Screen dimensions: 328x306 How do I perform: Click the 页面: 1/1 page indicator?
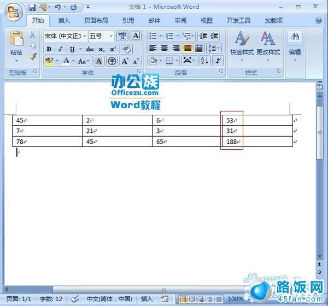tap(19, 299)
